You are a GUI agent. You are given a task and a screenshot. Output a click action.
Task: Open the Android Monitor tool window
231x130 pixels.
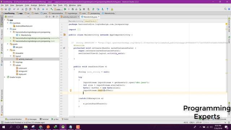pyautogui.click(x=13, y=119)
